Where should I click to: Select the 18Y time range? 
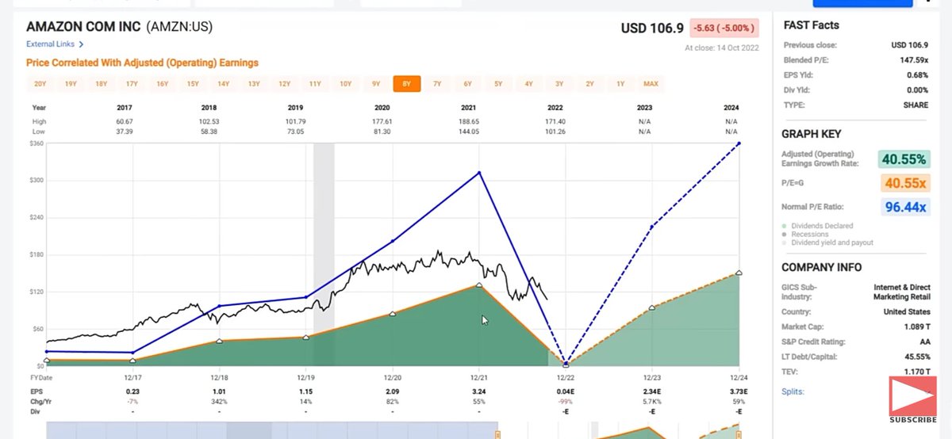coord(101,84)
